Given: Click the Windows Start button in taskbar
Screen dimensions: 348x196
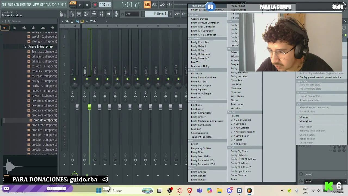Looking at the screenshot, I should [99, 191].
